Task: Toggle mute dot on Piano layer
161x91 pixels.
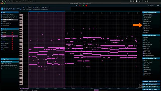Action: [12, 34]
